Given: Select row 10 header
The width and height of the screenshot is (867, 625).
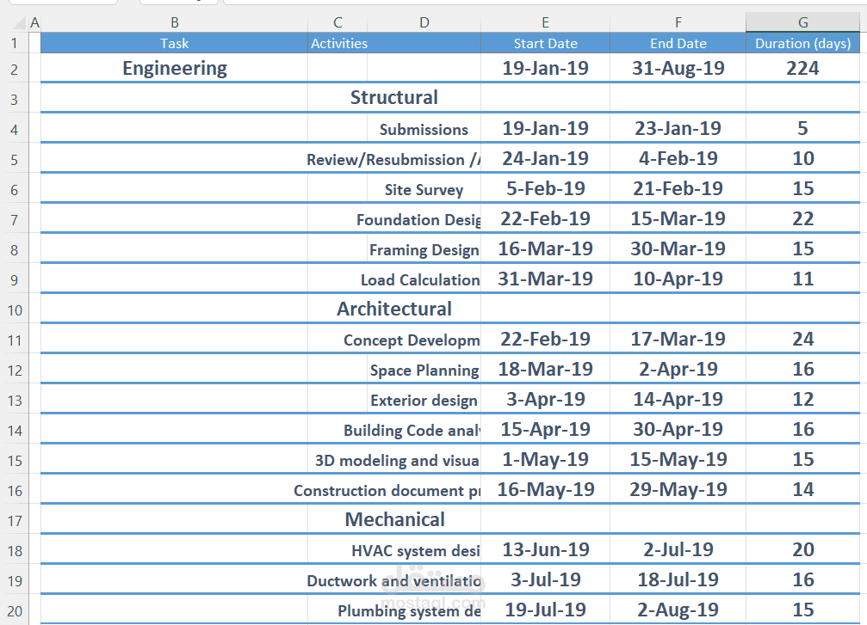Looking at the screenshot, I should click(15, 310).
